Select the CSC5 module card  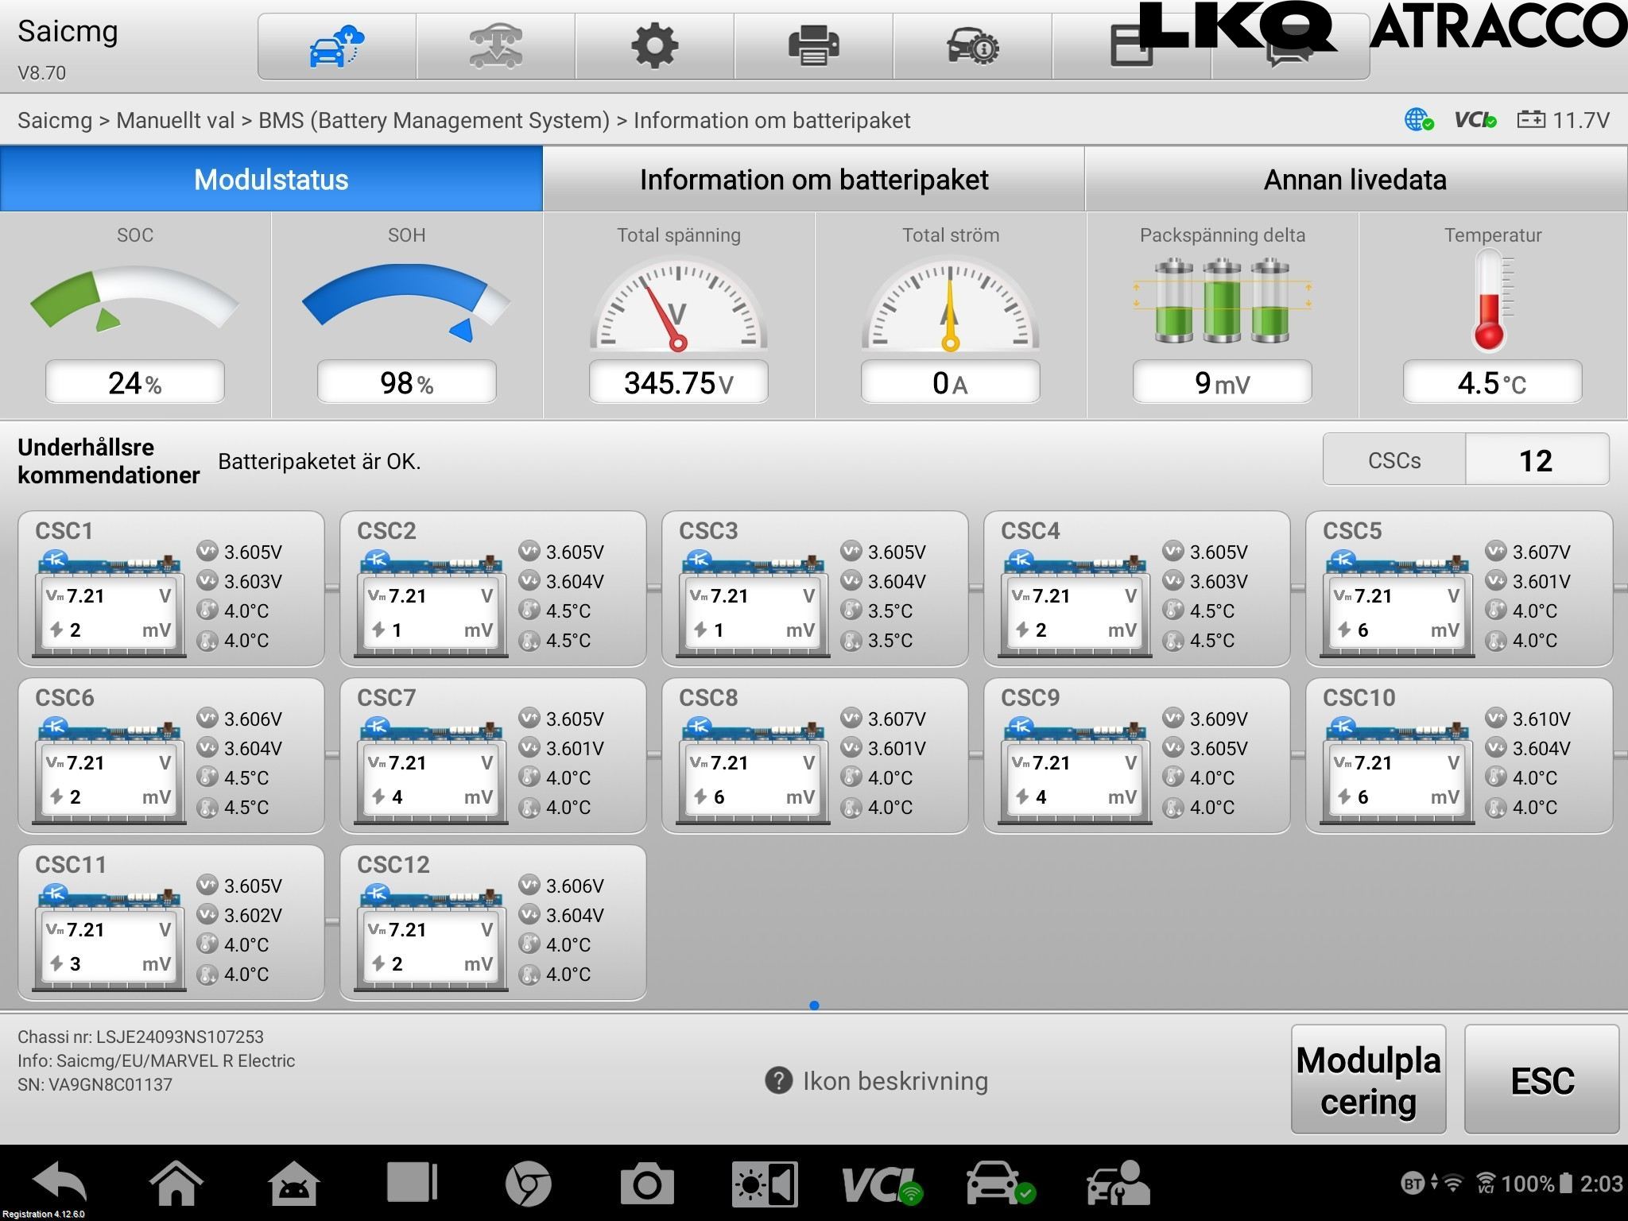(1459, 588)
